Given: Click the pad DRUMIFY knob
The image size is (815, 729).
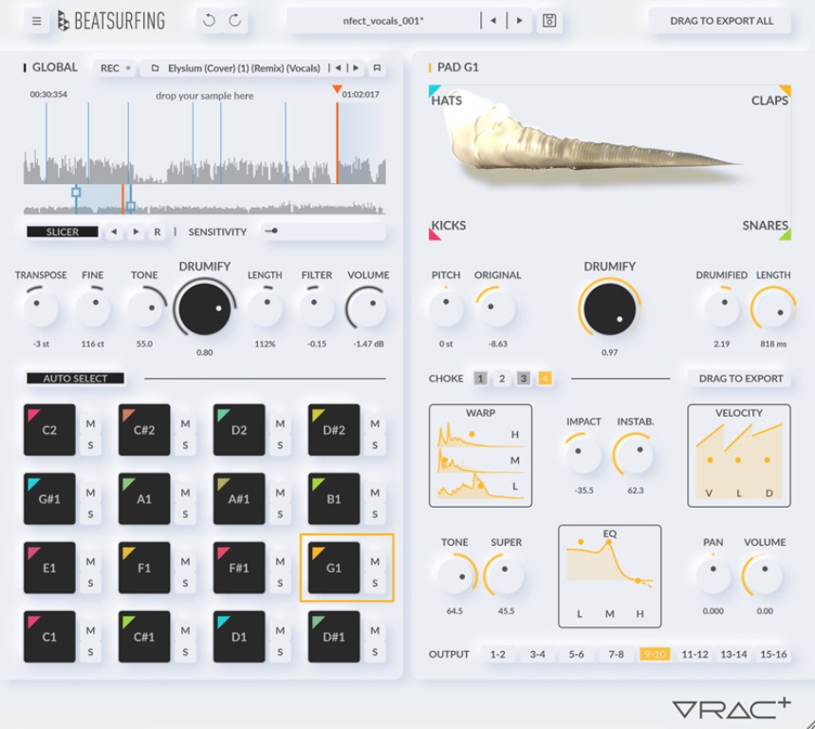Looking at the screenshot, I should pos(610,308).
